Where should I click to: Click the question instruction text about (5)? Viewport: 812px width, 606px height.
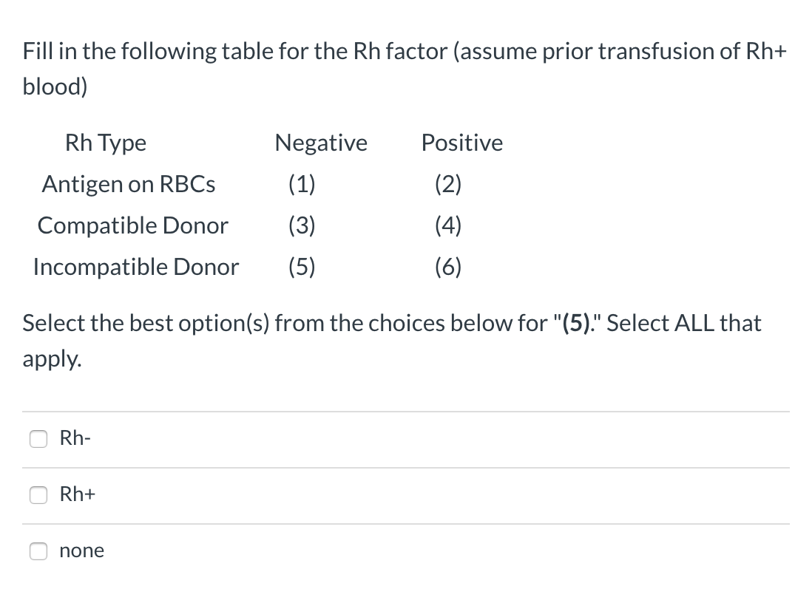(x=392, y=340)
